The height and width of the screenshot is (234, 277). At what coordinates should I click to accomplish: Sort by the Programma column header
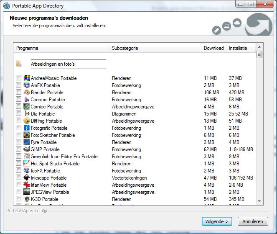[x=61, y=48]
